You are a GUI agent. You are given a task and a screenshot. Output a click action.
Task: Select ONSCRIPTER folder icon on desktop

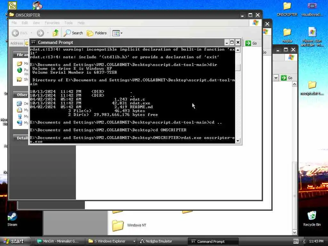coord(287,9)
